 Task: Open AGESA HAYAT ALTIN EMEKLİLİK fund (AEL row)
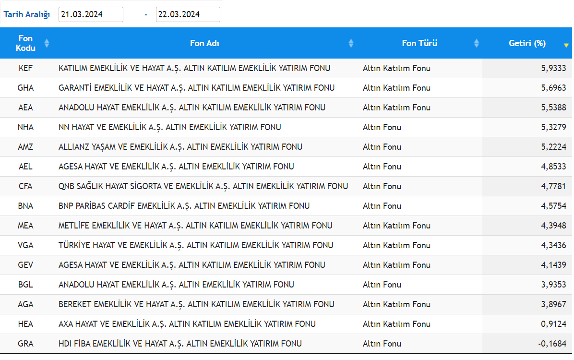click(176, 167)
